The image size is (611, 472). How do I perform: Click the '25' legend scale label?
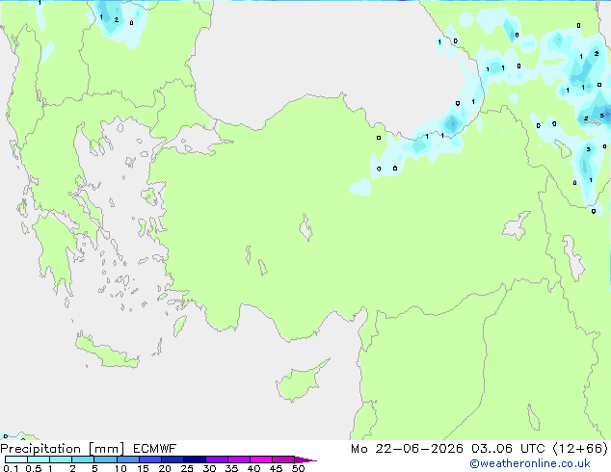[x=187, y=468]
